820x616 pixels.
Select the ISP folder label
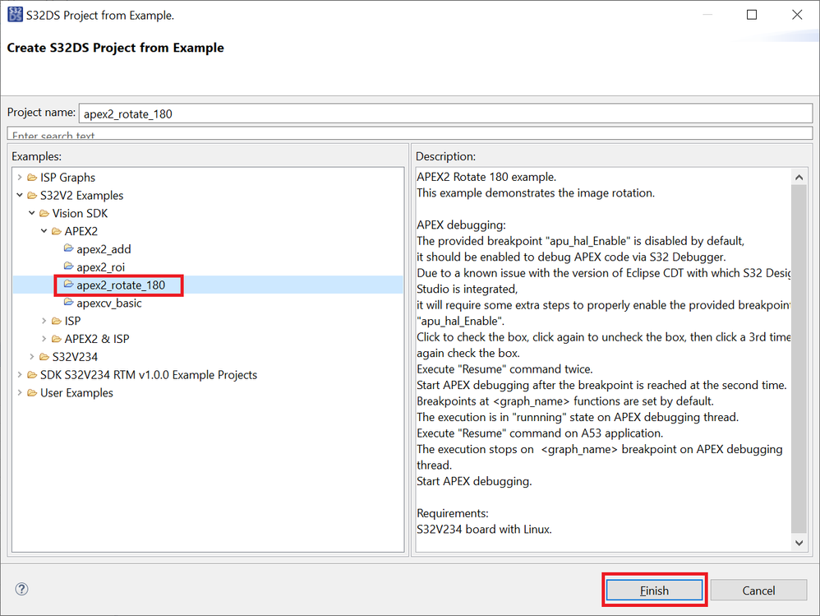coord(72,321)
